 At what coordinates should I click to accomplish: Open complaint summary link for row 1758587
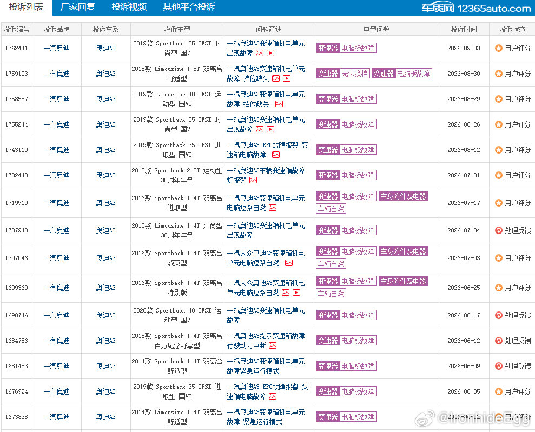click(x=266, y=99)
